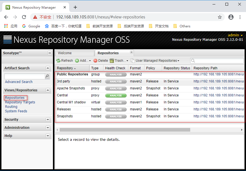Select the Apache Snapshots repository name
246x171 pixels.
71,88
